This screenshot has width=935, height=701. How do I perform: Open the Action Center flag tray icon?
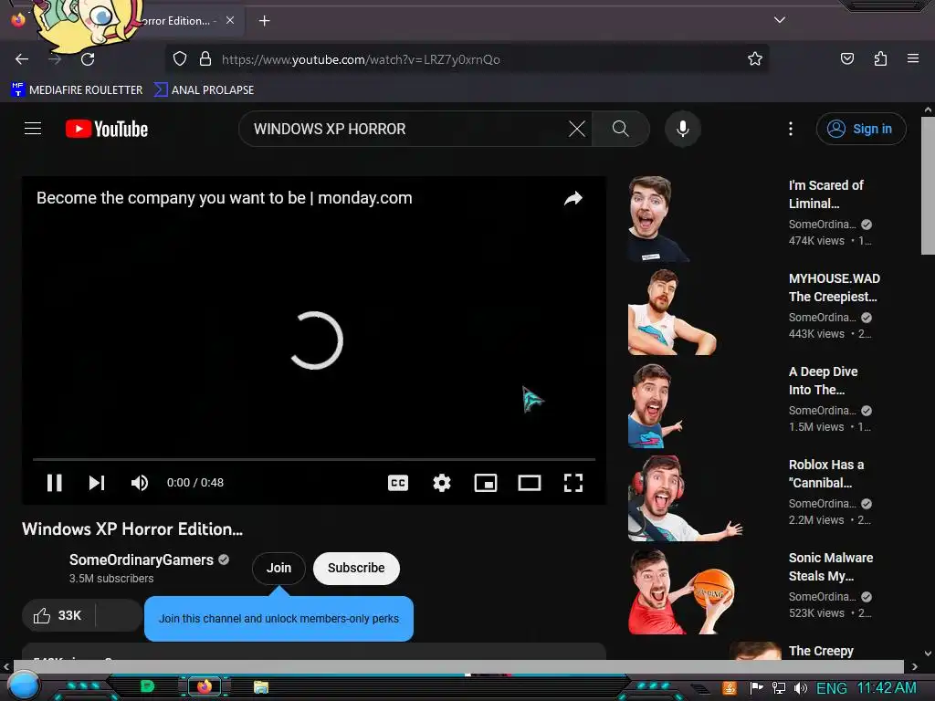pyautogui.click(x=756, y=688)
